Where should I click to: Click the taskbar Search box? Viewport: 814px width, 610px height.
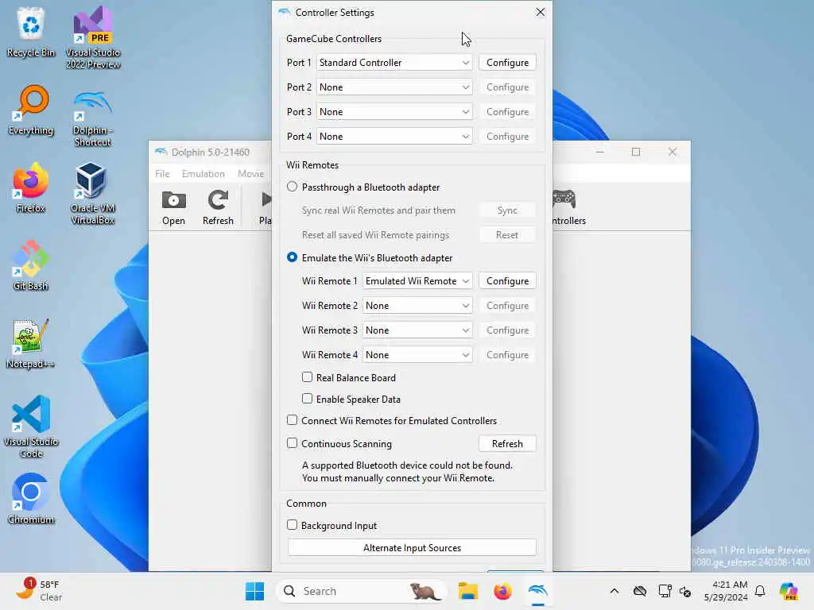362,591
